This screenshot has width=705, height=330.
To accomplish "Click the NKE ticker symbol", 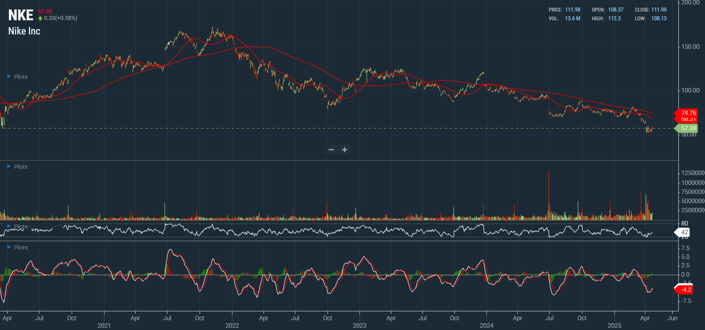I will pos(21,15).
